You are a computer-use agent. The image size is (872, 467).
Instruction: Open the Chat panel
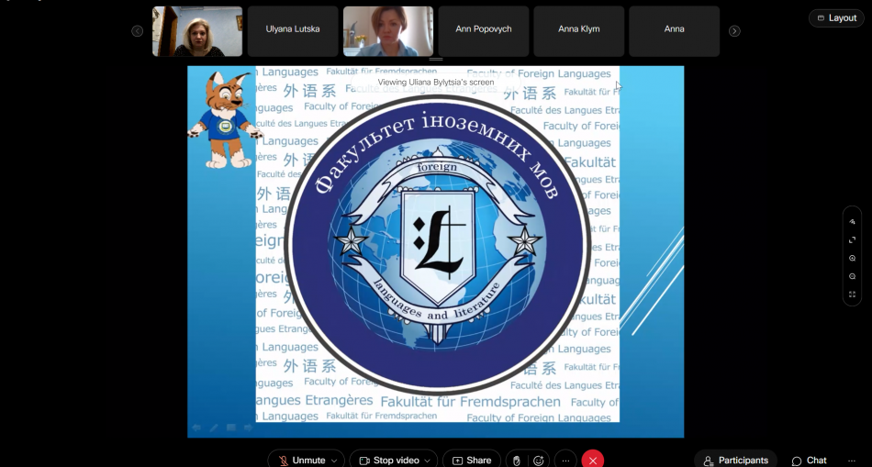click(x=809, y=460)
